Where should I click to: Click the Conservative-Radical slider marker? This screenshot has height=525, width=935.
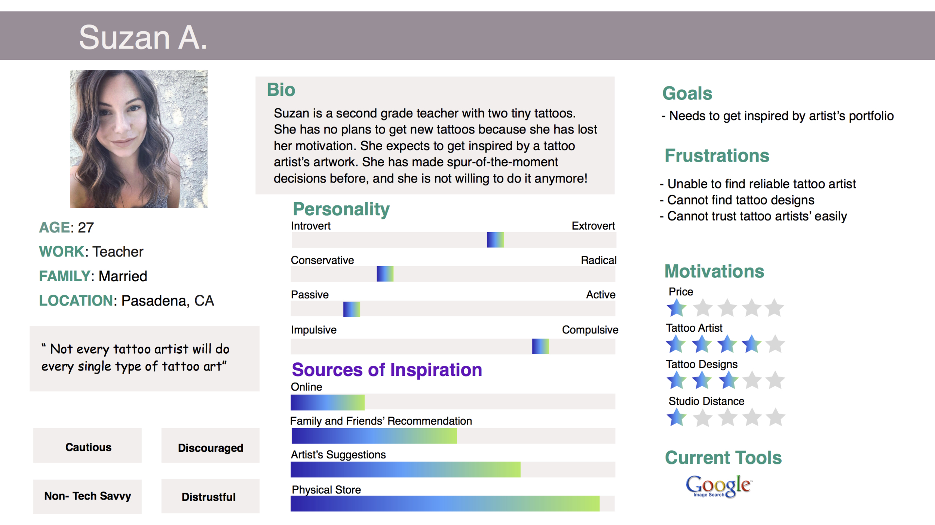click(385, 274)
